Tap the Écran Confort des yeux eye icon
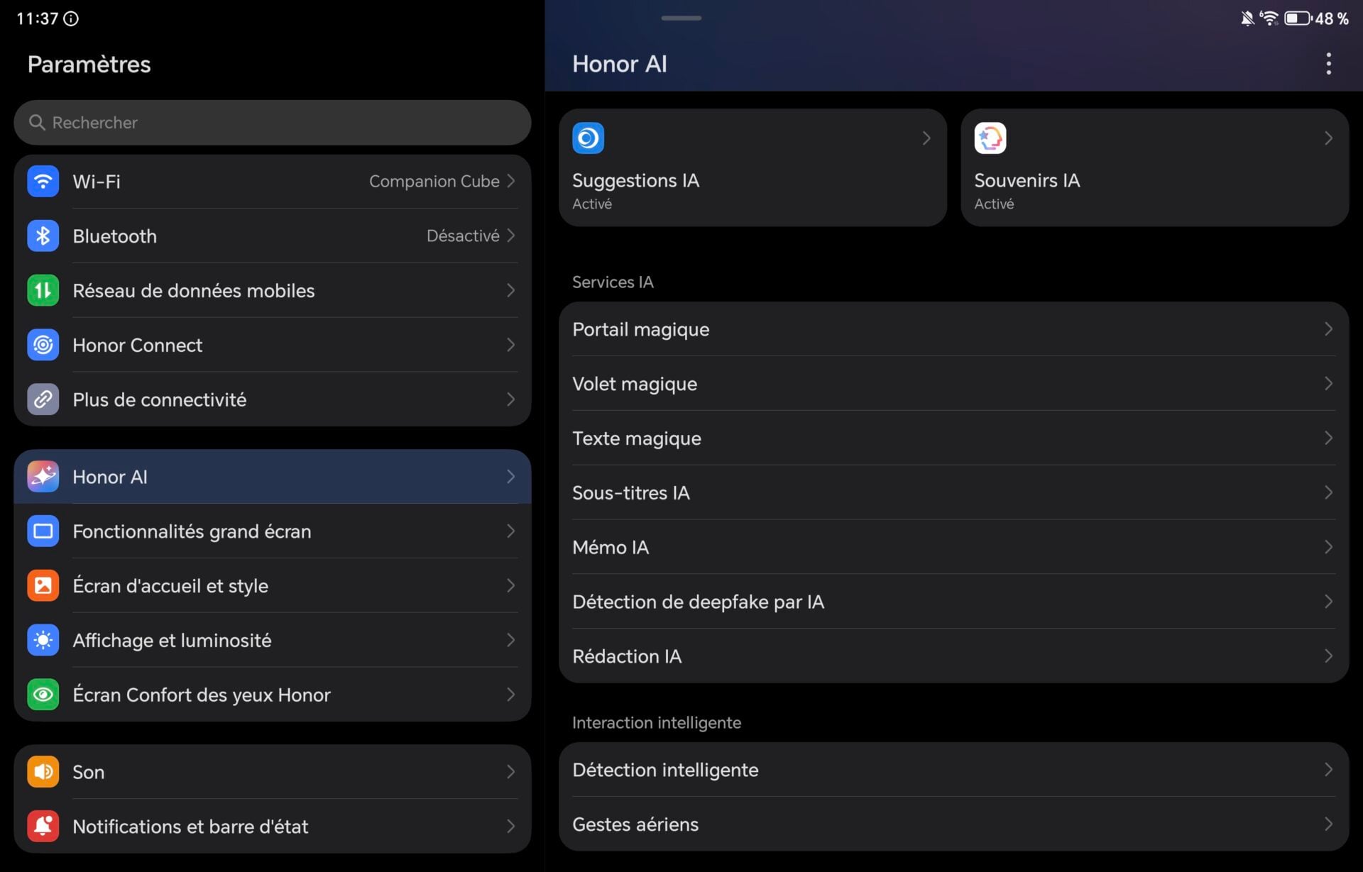The height and width of the screenshot is (872, 1363). click(43, 695)
